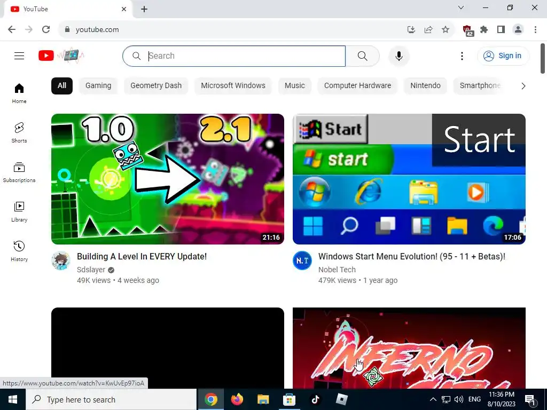Viewport: 547px width, 410px height.
Task: Open Roblox from the taskbar
Action: [341, 399]
